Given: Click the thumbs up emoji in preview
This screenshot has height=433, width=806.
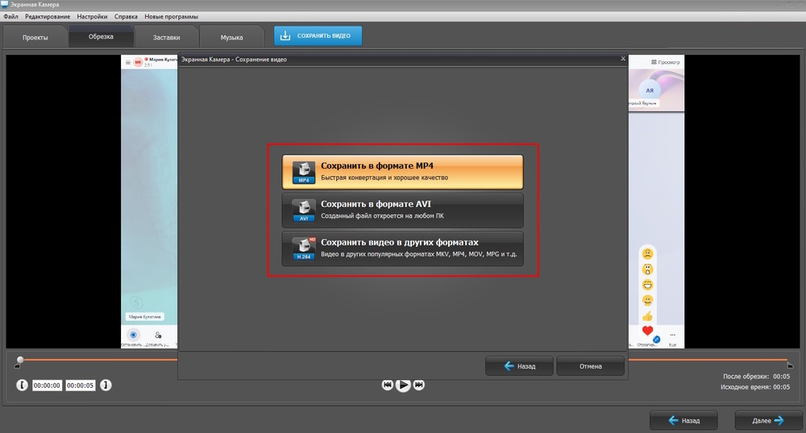Looking at the screenshot, I should pyautogui.click(x=648, y=315).
